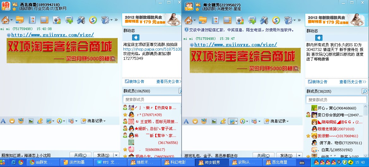The width and height of the screenshot is (369, 167).
Task: Open gujinyxg.com link in 帅女靓男 chat
Action: click(x=236, y=45)
